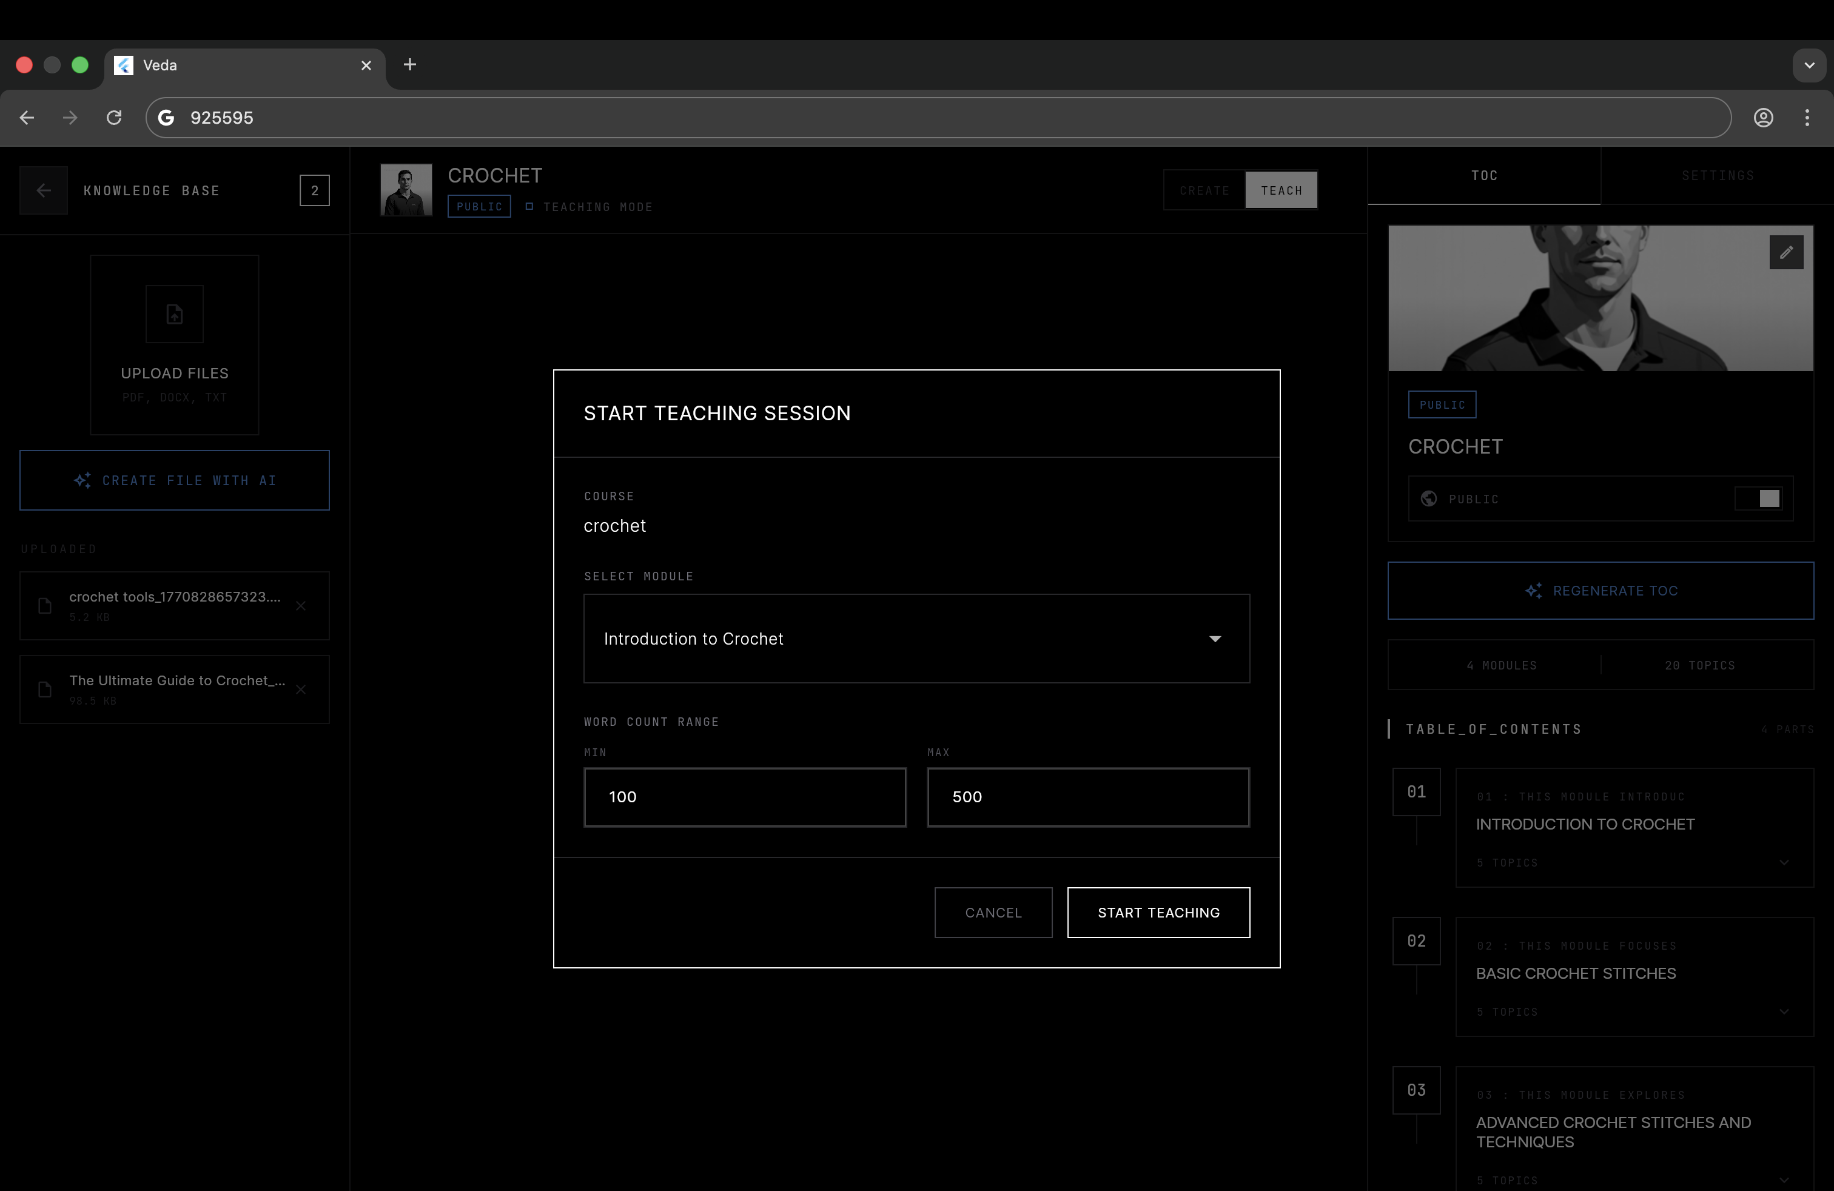Screen dimensions: 1834x1191
Task: Click the browser reload icon
Action: click(114, 118)
